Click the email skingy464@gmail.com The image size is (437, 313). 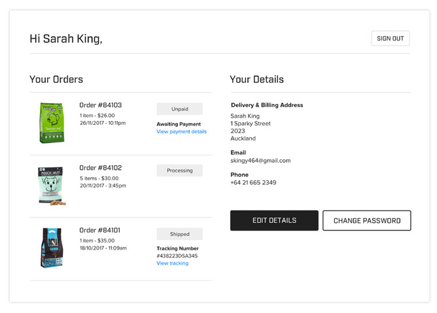260,161
